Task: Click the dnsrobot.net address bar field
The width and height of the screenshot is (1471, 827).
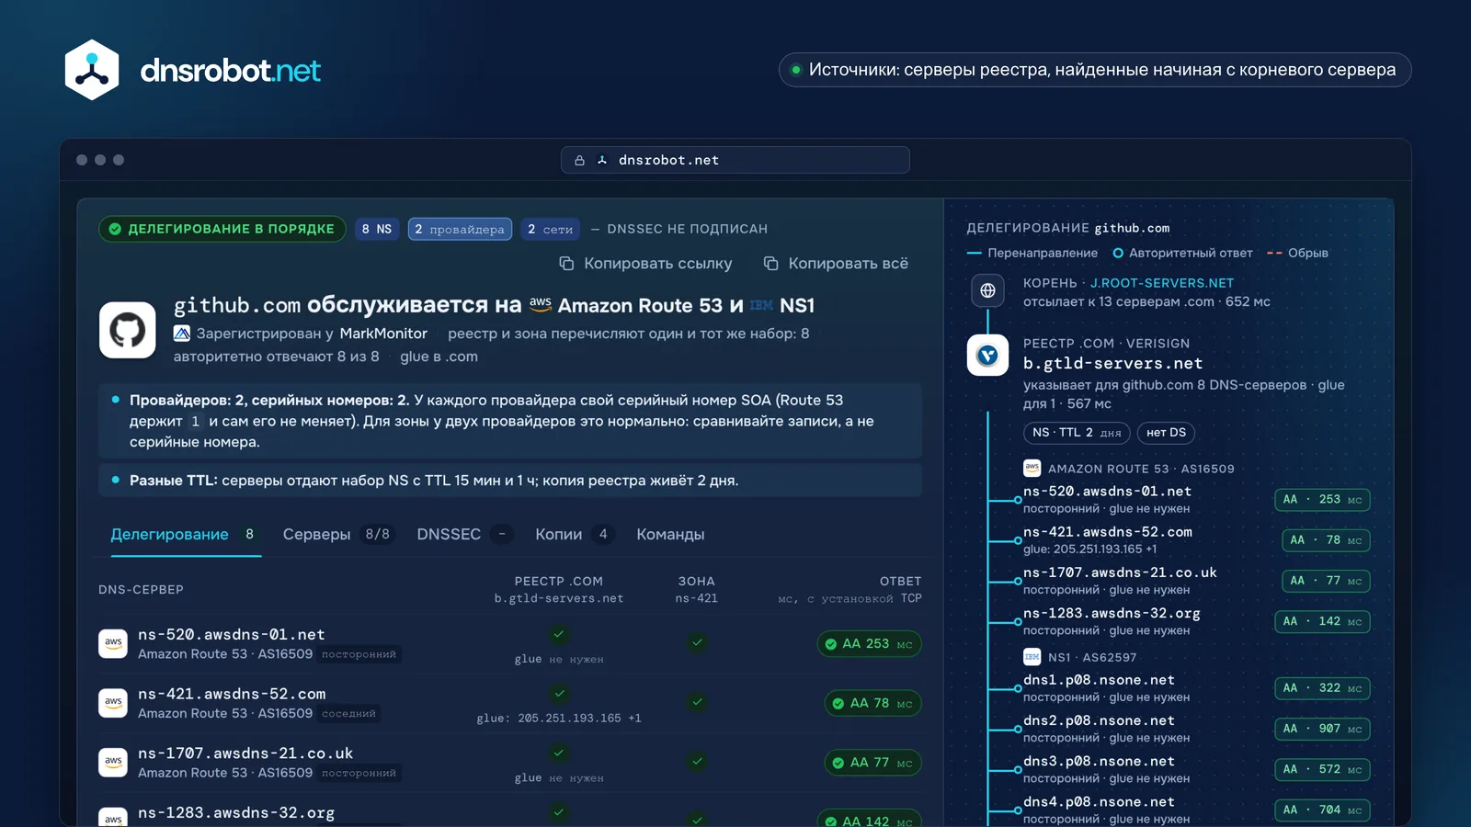Action: pyautogui.click(x=735, y=160)
